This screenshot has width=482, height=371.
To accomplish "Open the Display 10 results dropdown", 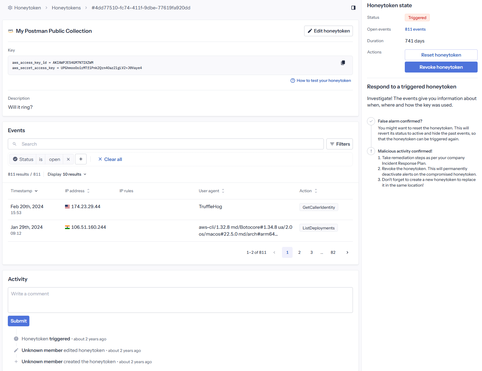I will pos(67,174).
